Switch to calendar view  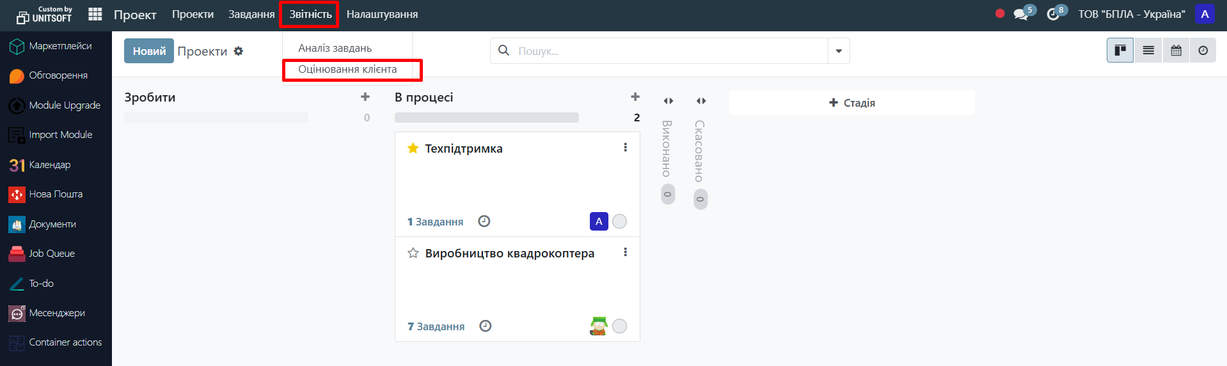(1176, 50)
